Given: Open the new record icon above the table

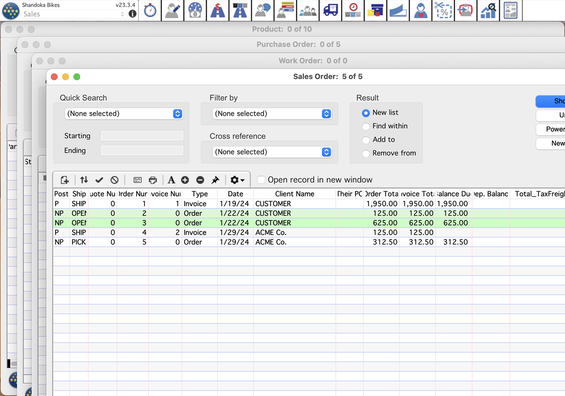Looking at the screenshot, I should click(x=64, y=179).
